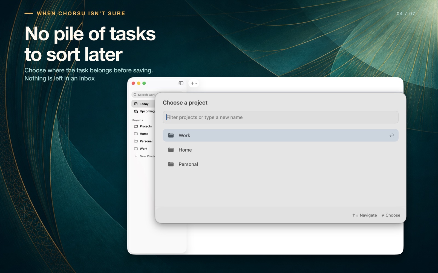This screenshot has width=438, height=273.
Task: Focus the Filter projects input field
Action: pos(281,117)
